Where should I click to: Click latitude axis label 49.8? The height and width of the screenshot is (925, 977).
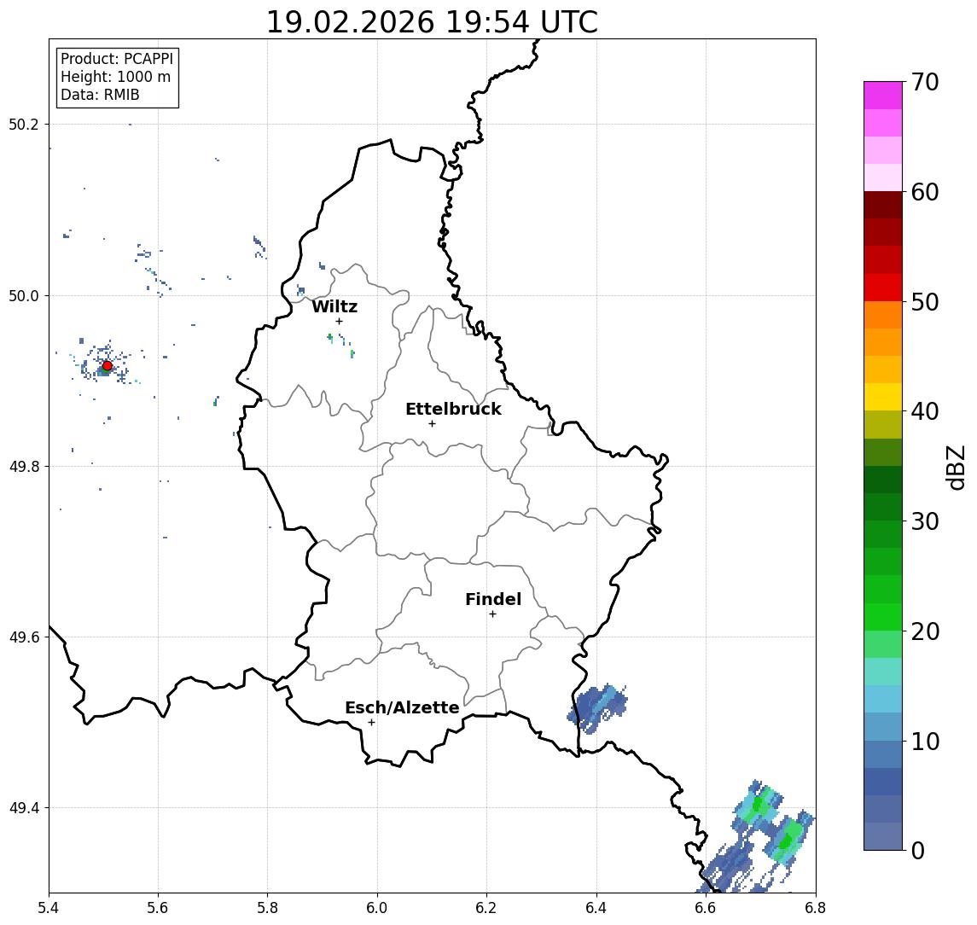(24, 466)
